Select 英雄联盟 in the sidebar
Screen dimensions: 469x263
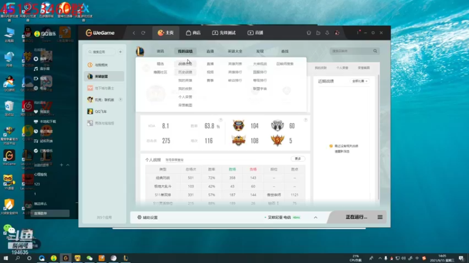pos(104,77)
